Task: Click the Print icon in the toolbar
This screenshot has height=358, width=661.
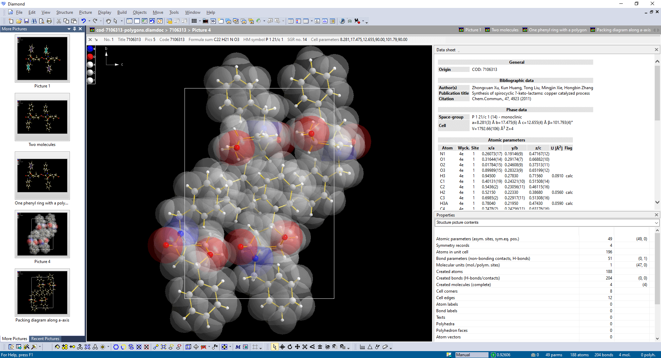Action: (x=49, y=21)
